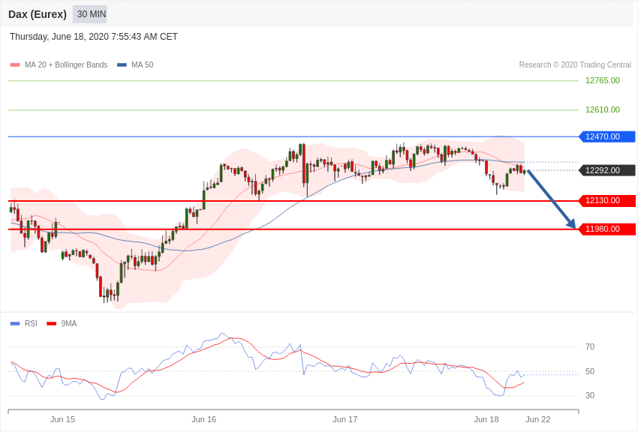The width and height of the screenshot is (638, 432).
Task: Toggle the RSI legend swatch
Action: tap(15, 324)
